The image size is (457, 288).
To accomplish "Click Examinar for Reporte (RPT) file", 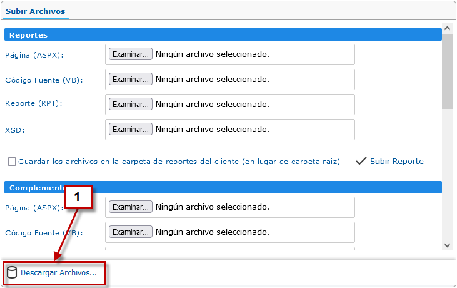I will click(130, 105).
